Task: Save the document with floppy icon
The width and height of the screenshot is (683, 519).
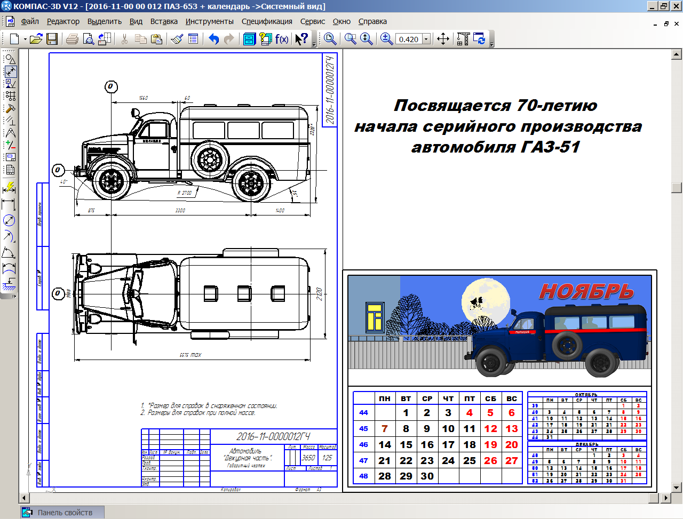Action: (x=52, y=39)
